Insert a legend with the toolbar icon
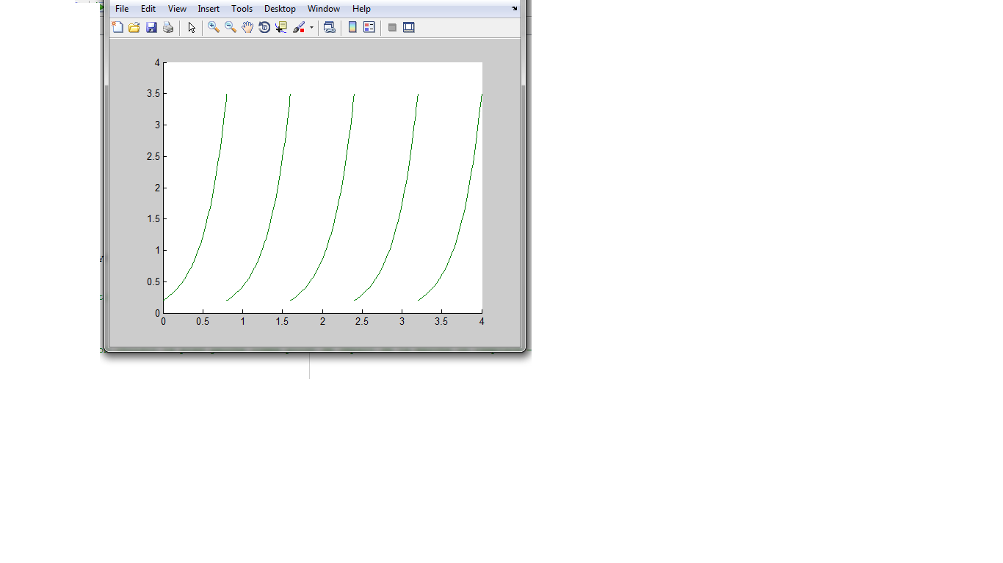Viewport: 1003px width, 563px height. tap(369, 28)
